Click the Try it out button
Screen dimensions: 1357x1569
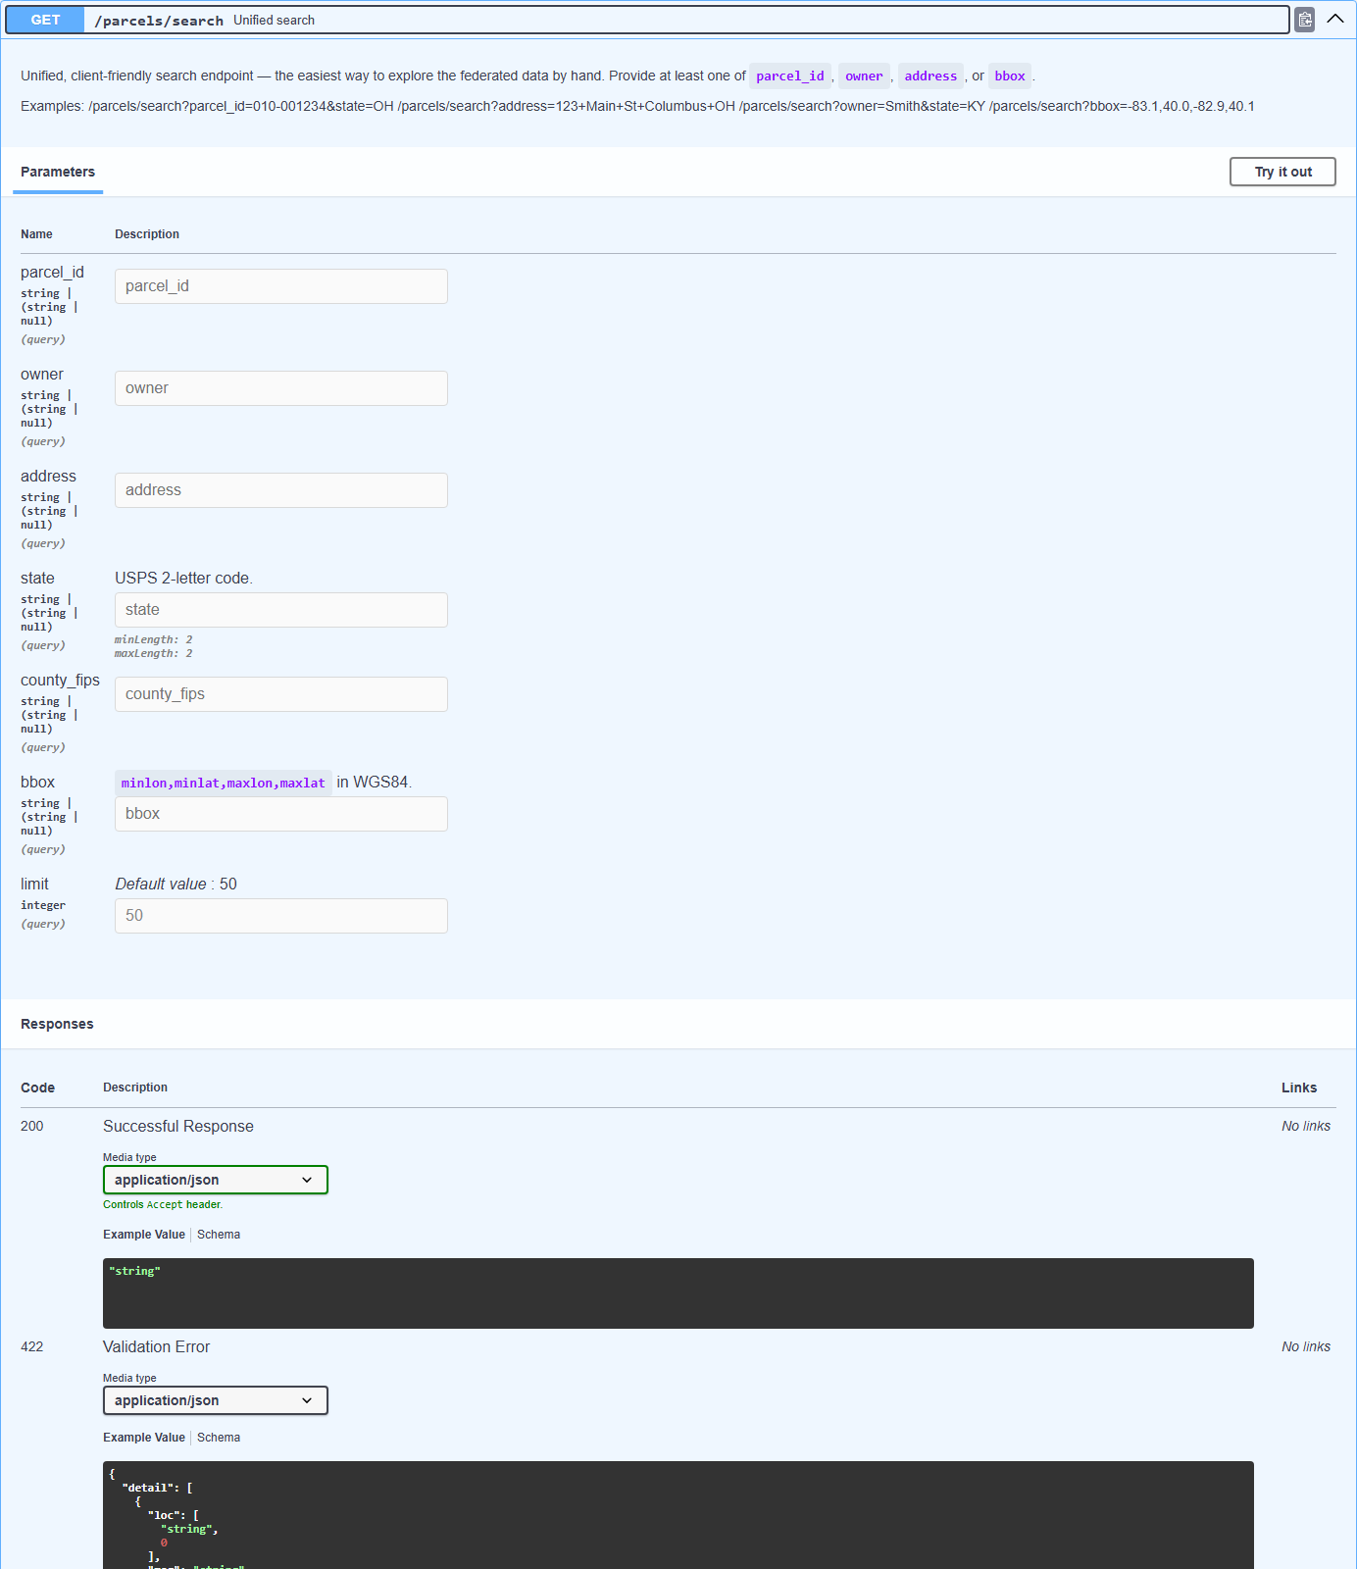point(1282,172)
